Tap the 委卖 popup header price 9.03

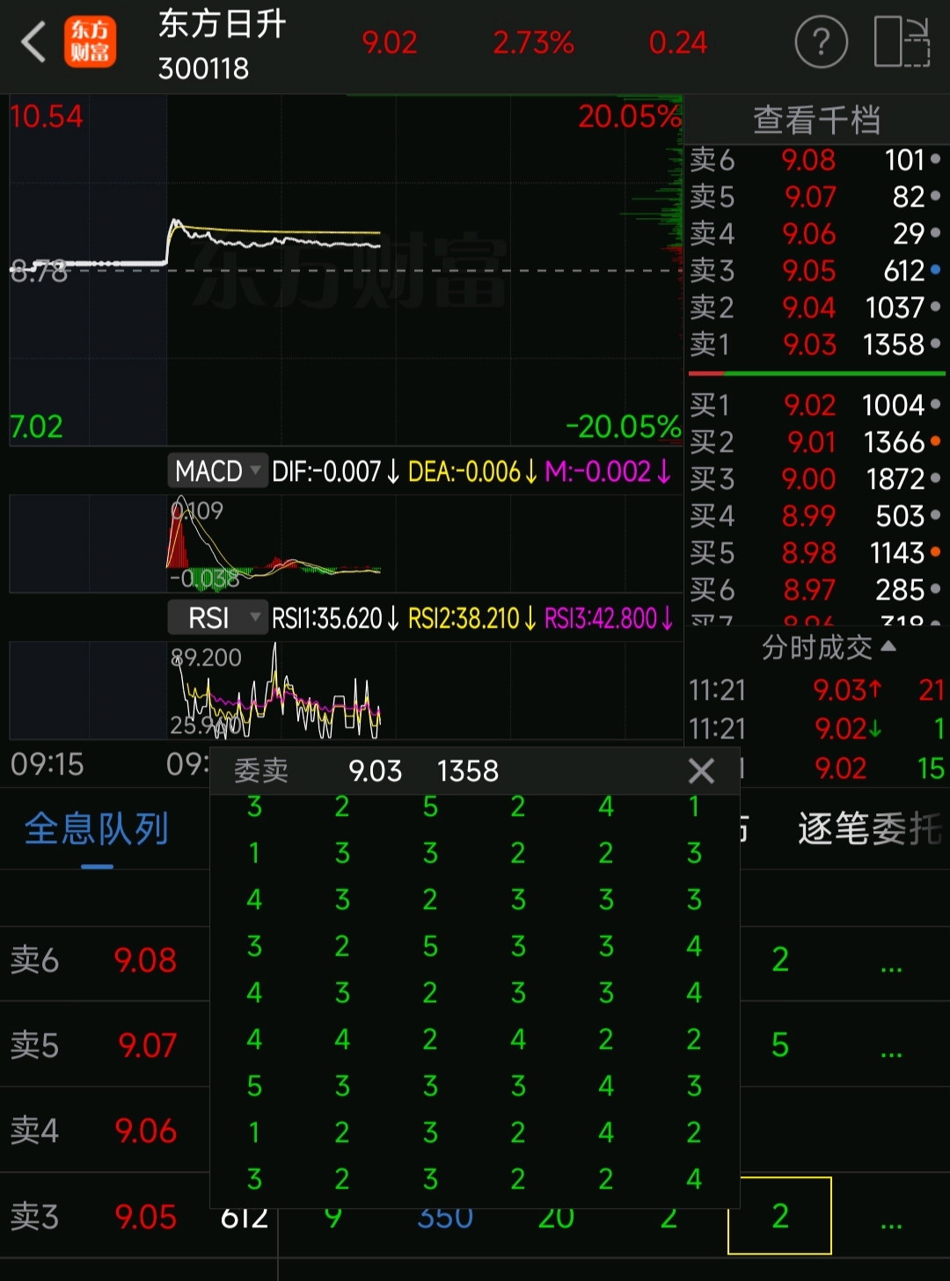[x=375, y=771]
